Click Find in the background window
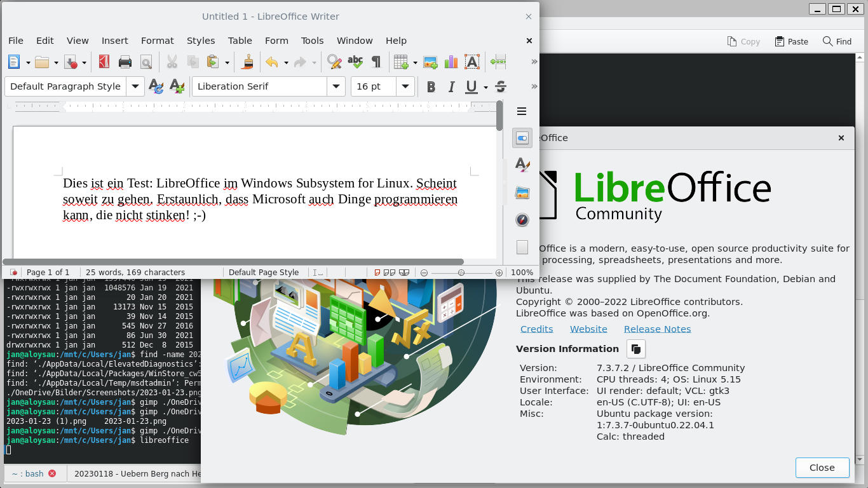 (x=837, y=41)
